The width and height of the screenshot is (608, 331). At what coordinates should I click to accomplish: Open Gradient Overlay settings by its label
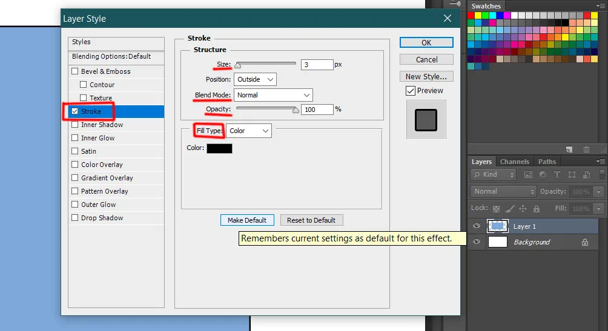point(107,178)
